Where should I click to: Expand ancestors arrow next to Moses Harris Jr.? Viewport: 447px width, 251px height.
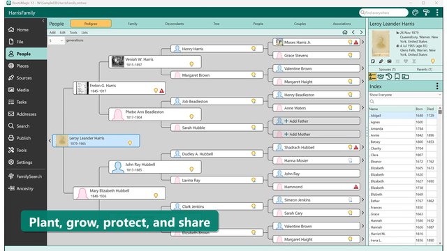(362, 42)
